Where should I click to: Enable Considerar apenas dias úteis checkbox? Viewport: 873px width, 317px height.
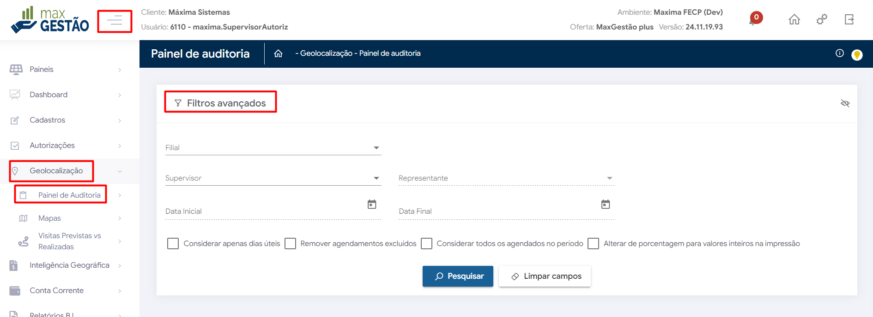(x=173, y=243)
